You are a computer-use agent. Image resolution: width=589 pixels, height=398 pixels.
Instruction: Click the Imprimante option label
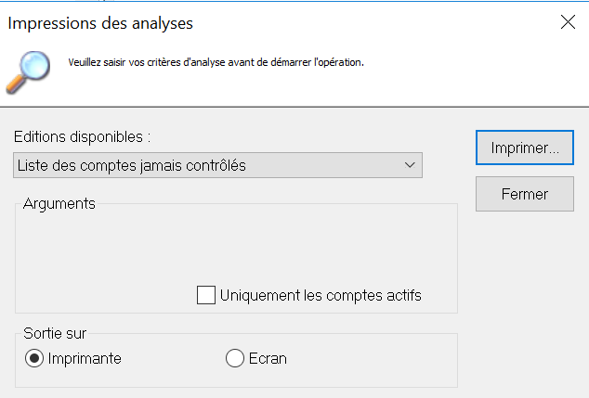(85, 358)
